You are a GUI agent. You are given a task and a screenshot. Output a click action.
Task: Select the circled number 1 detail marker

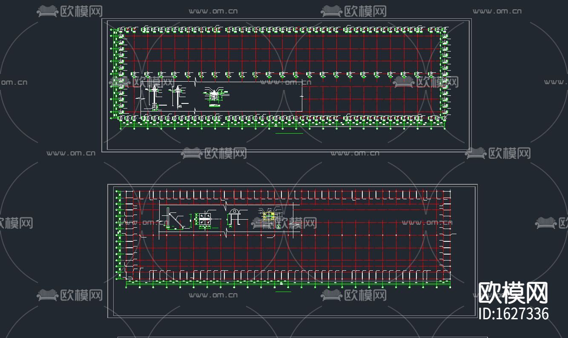(x=279, y=226)
